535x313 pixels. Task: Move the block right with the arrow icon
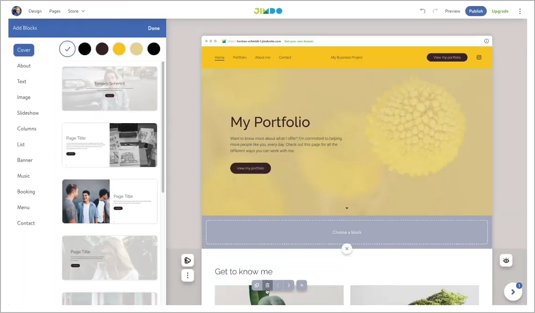(289, 285)
